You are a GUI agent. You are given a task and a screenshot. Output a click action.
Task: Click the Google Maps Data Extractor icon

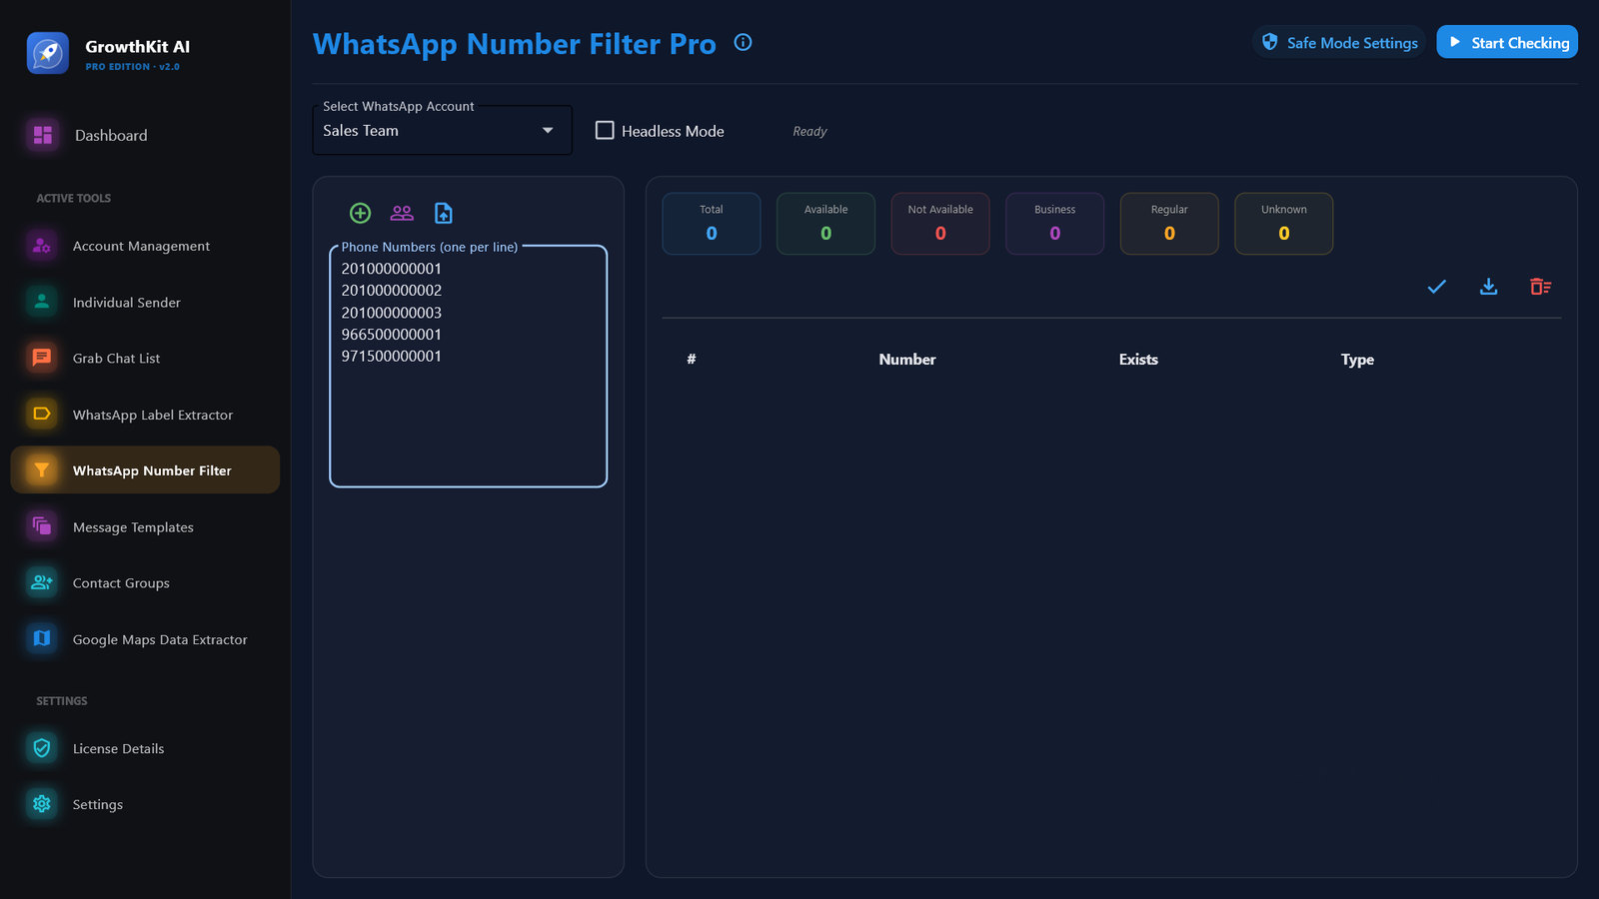[42, 638]
